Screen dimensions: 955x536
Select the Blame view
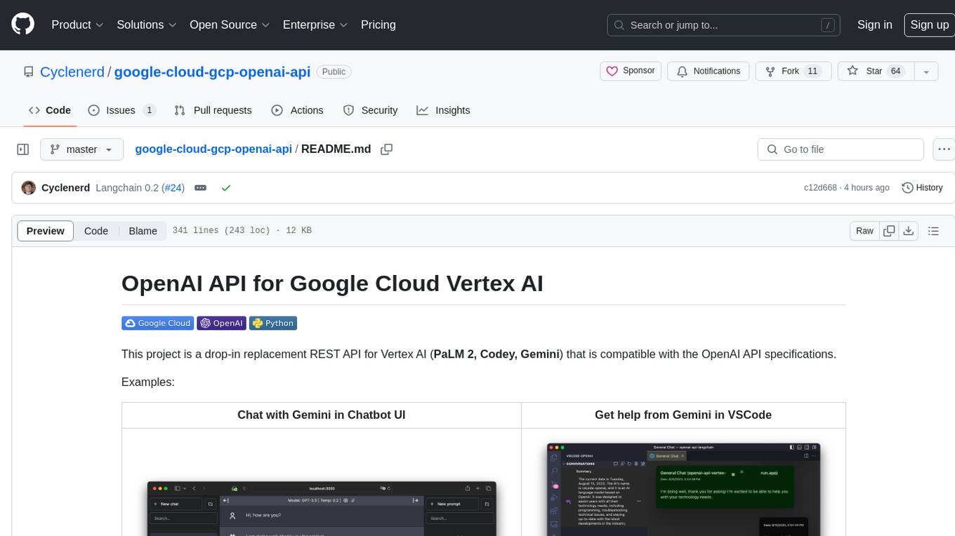point(143,231)
